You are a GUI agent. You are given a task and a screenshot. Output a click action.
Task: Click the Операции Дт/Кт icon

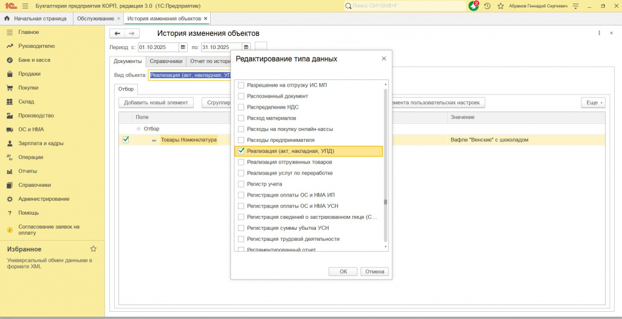pos(10,157)
